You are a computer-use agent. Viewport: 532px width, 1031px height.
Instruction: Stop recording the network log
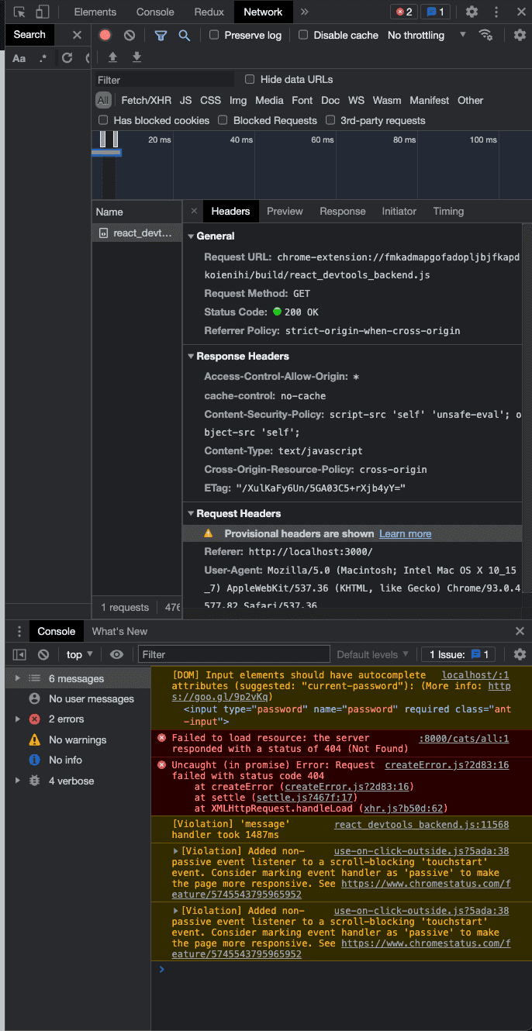click(x=105, y=35)
